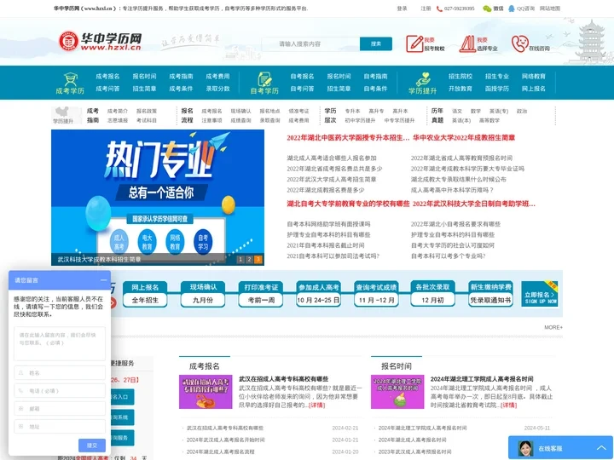Open 网上报名 in the navigation bar

[533, 89]
